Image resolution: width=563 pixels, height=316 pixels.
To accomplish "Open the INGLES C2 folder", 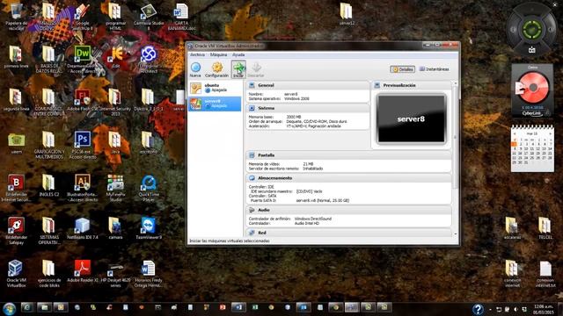I will 49,185.
